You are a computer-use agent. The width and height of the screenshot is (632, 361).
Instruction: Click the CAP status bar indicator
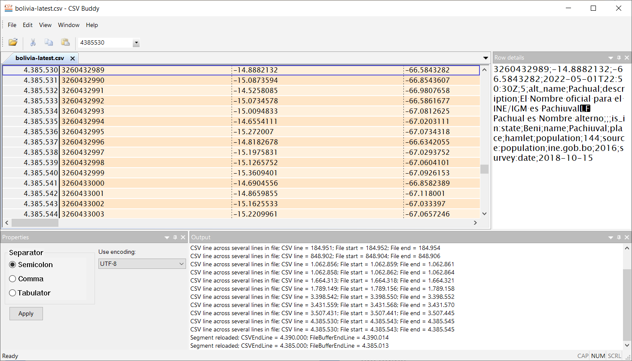pos(583,356)
